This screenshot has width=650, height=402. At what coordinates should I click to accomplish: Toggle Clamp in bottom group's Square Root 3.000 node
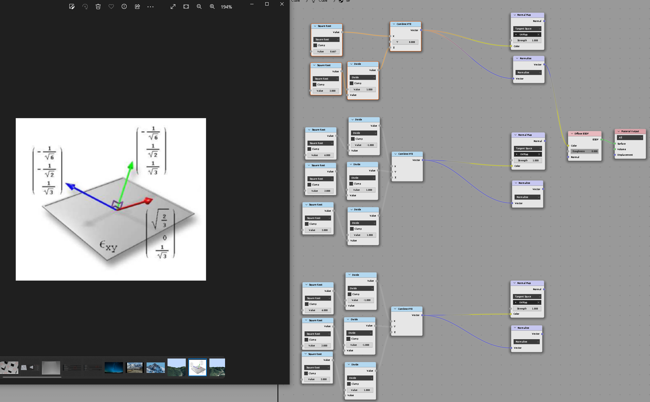pyautogui.click(x=306, y=374)
